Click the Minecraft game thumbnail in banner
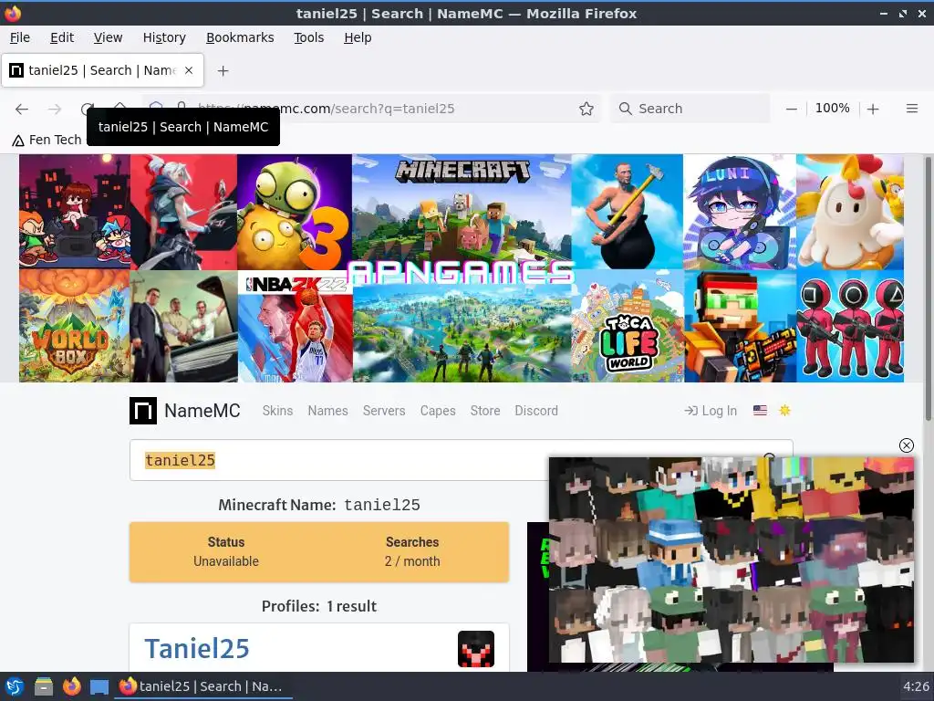Image resolution: width=934 pixels, height=701 pixels. (461, 206)
